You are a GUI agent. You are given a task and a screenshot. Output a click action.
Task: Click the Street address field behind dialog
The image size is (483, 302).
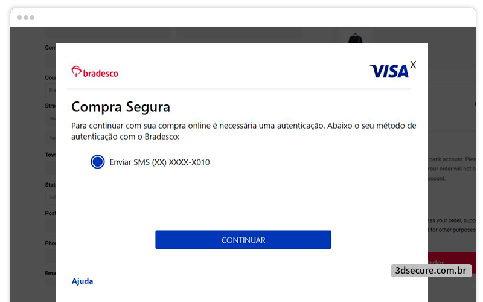51,118
